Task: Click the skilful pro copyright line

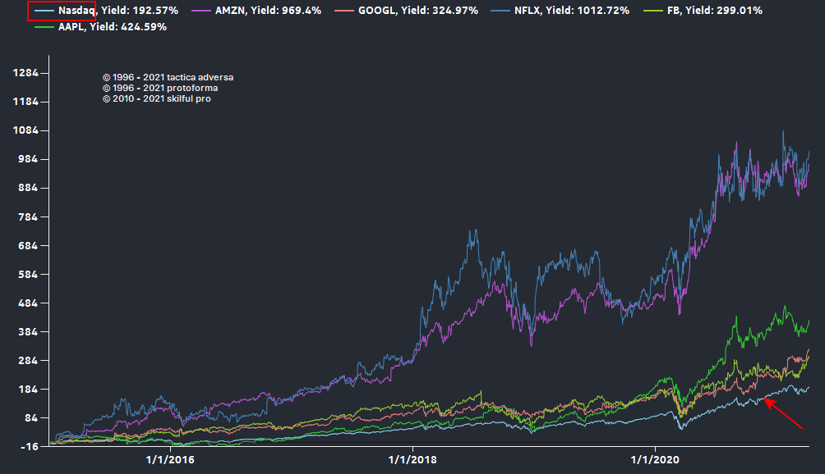Action: (157, 99)
